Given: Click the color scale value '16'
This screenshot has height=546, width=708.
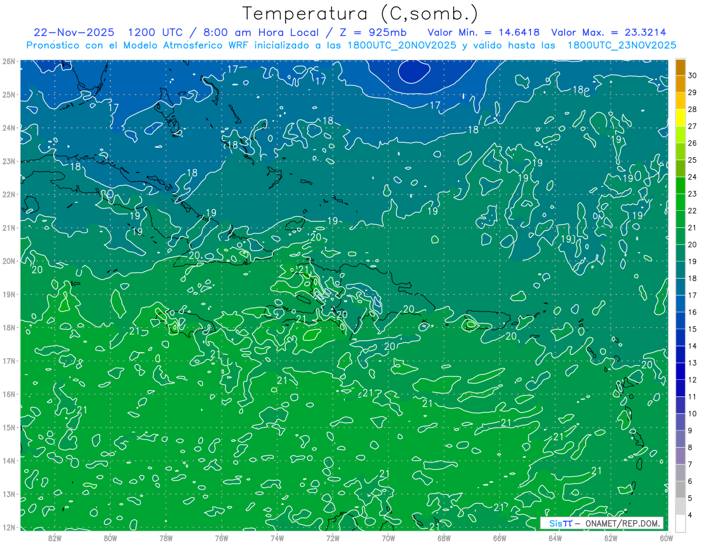Looking at the screenshot, I should pyautogui.click(x=692, y=312).
